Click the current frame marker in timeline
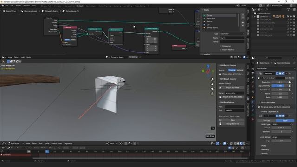This screenshot has width=297, height=167. [x=47, y=152]
